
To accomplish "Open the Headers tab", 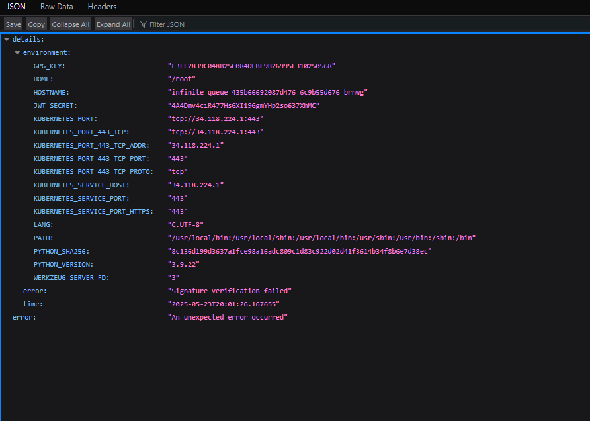I will coord(102,7).
